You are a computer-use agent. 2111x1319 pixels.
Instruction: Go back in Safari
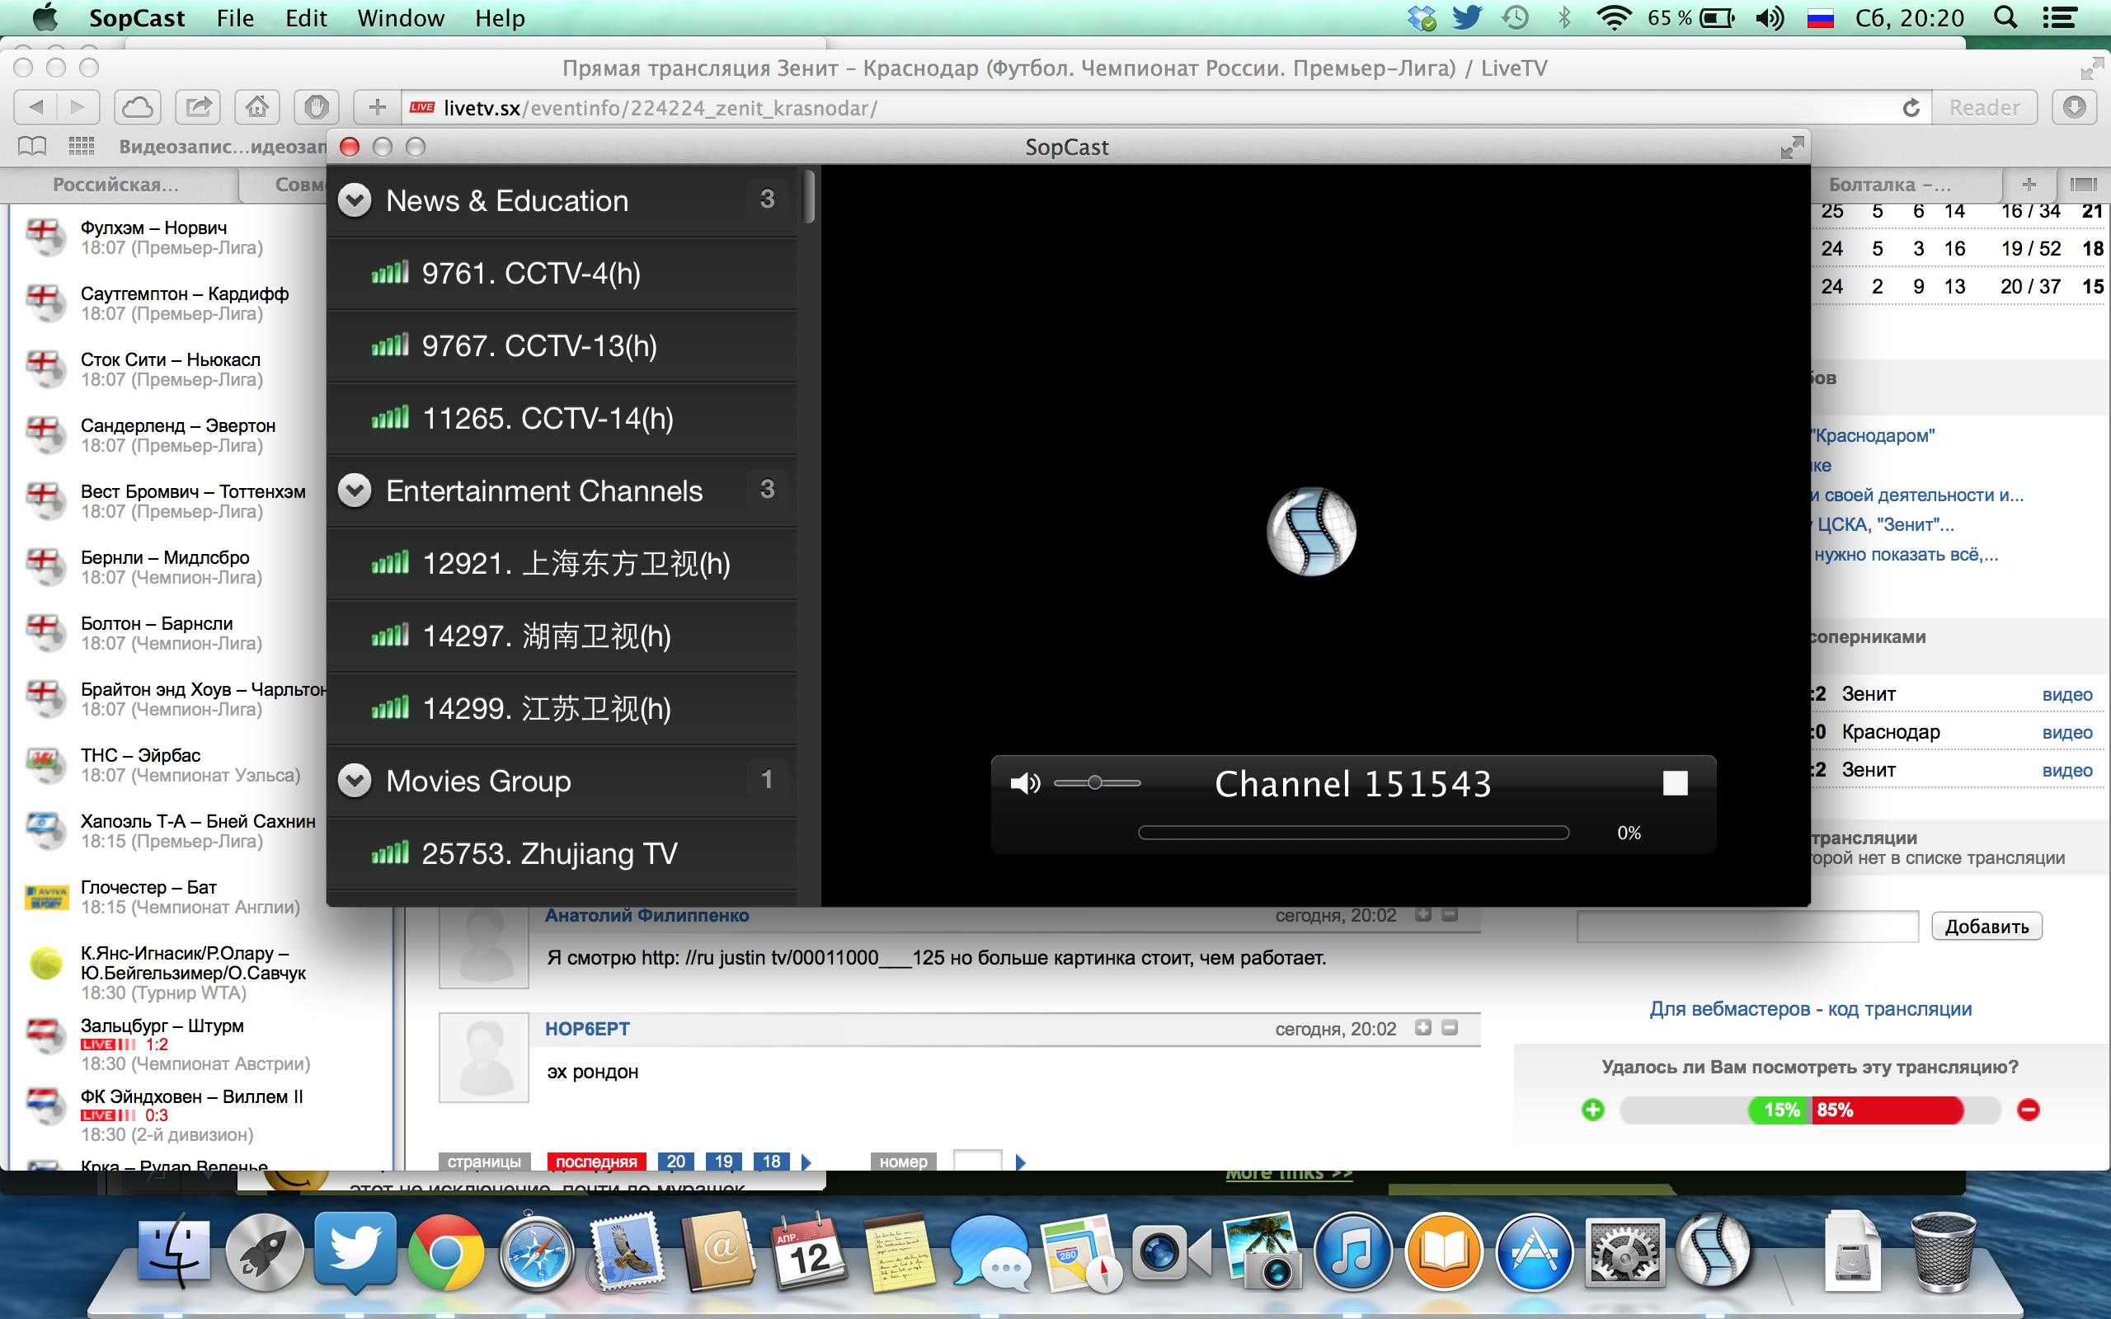pyautogui.click(x=35, y=107)
